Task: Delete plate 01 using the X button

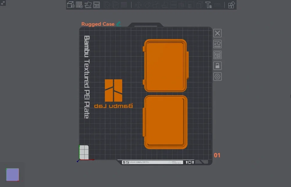Action: 217,33
